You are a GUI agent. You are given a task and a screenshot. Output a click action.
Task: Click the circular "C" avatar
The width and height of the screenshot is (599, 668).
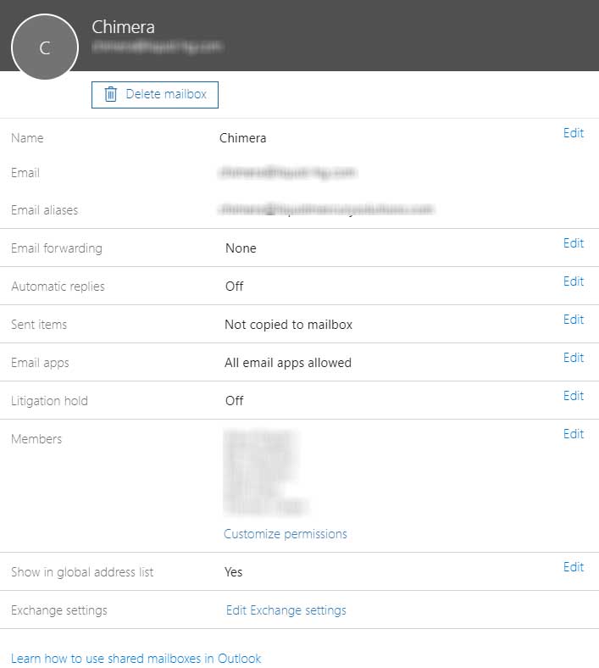[x=45, y=47]
